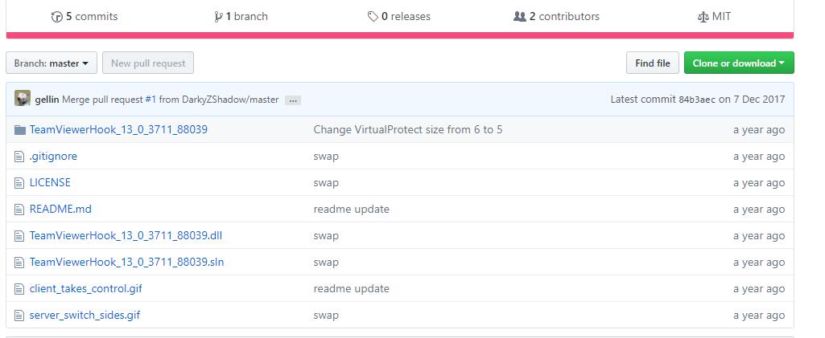The image size is (825, 338).
Task: Click the README.md file icon
Action: [x=19, y=210]
